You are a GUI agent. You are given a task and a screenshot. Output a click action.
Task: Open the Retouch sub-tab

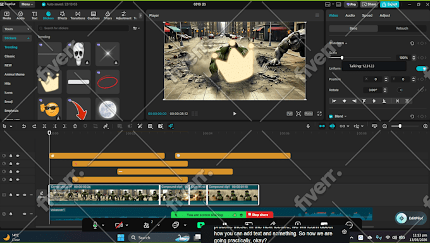402,28
